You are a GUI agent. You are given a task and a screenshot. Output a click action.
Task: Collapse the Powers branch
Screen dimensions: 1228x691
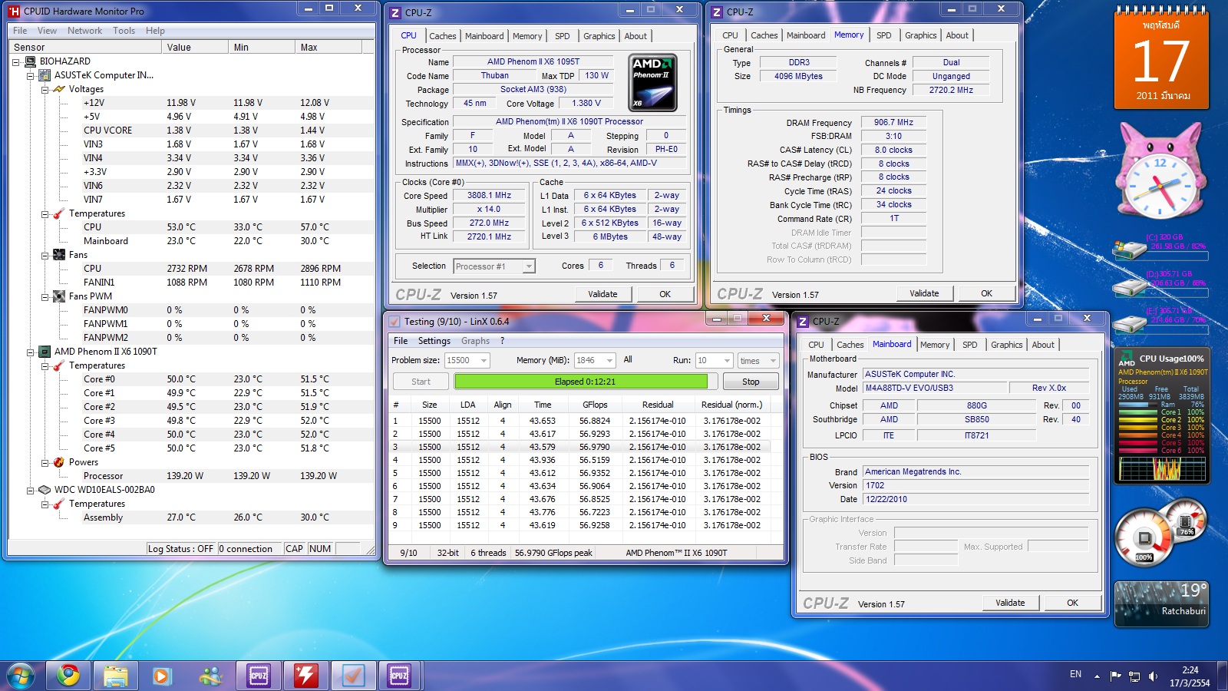[45, 463]
